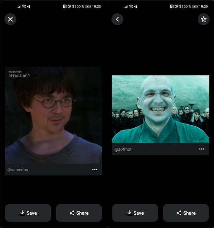
Task: Tap the alarm icon in right status bar
Action: [x=176, y=6]
